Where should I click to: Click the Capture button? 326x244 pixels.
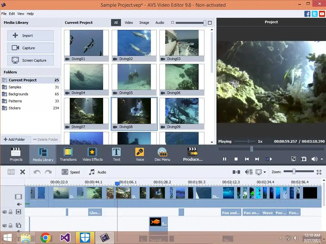(x=31, y=48)
